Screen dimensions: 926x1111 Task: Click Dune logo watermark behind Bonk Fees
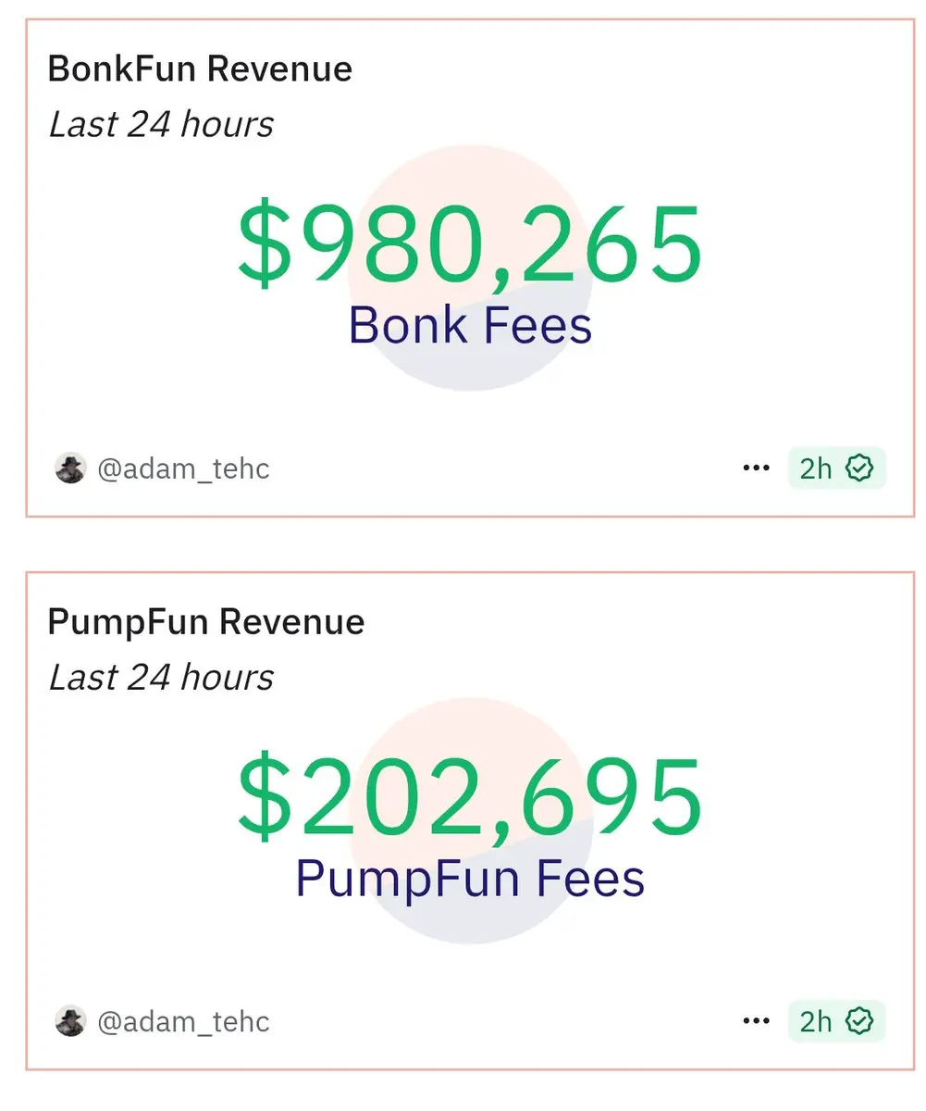click(x=470, y=268)
